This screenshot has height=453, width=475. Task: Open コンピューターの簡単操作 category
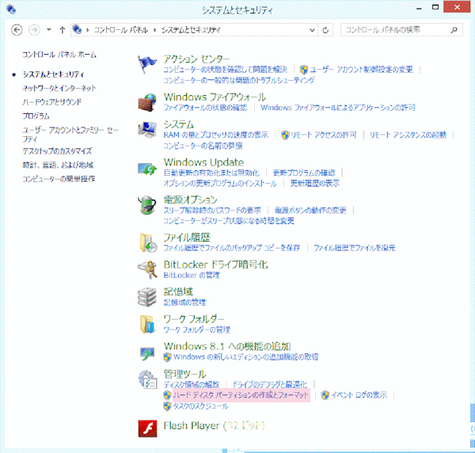pos(59,179)
